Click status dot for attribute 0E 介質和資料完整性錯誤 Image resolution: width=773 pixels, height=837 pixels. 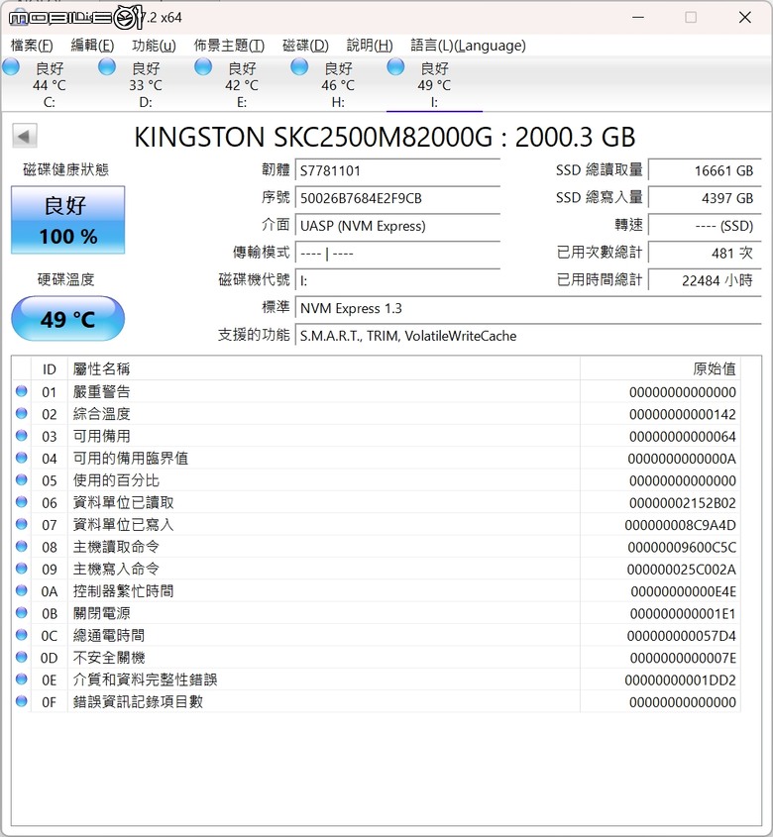pos(22,679)
